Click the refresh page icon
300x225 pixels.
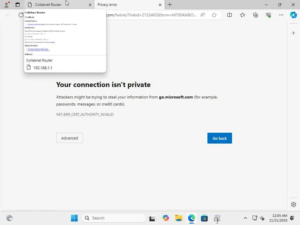(x=21, y=15)
